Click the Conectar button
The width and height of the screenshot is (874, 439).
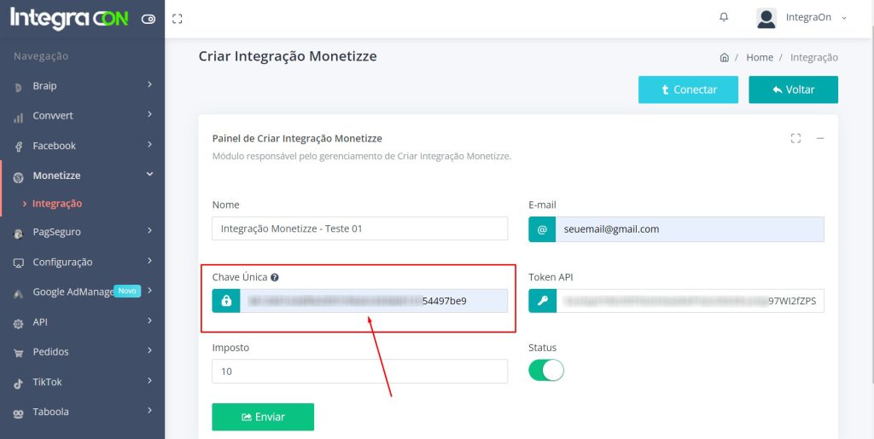[689, 90]
